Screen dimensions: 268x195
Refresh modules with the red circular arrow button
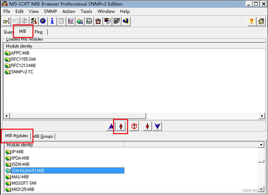[134, 126]
